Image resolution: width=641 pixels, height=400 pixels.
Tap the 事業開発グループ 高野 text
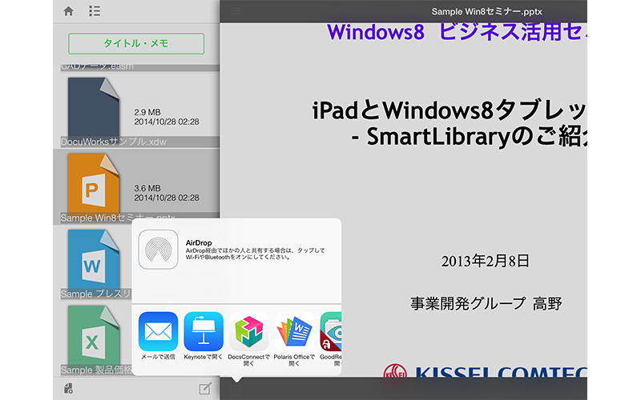tap(486, 304)
